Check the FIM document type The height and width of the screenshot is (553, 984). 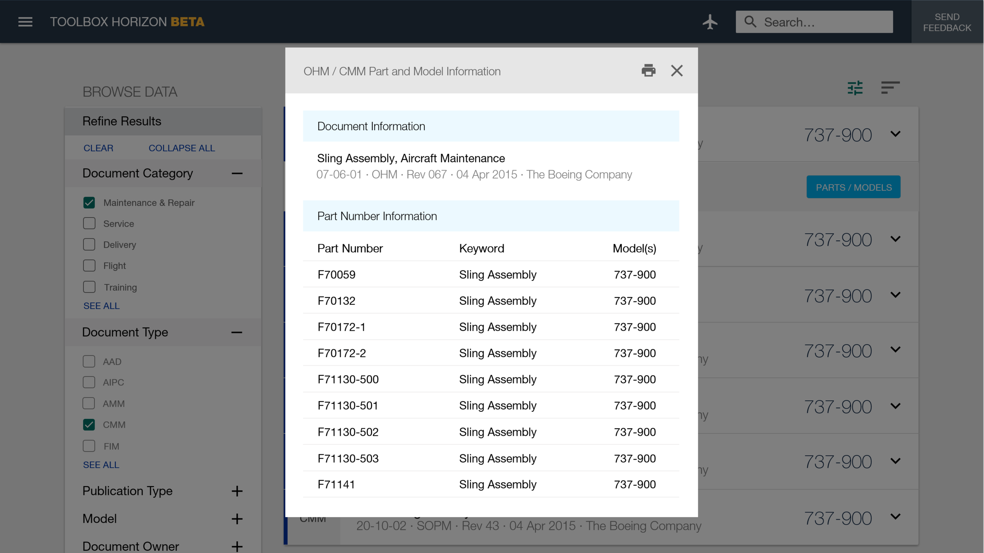89,446
